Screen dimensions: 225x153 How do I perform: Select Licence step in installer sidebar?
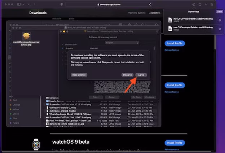pos(69,48)
